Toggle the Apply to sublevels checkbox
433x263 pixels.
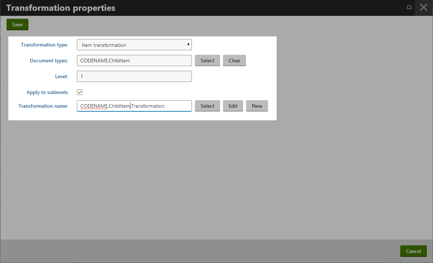[x=80, y=92]
